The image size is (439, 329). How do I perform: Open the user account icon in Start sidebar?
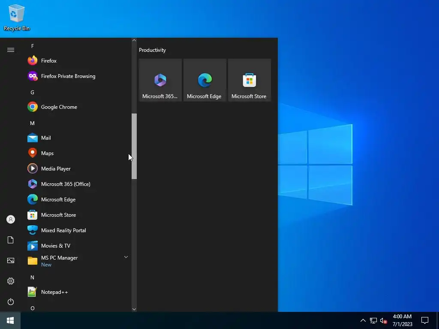(x=11, y=219)
